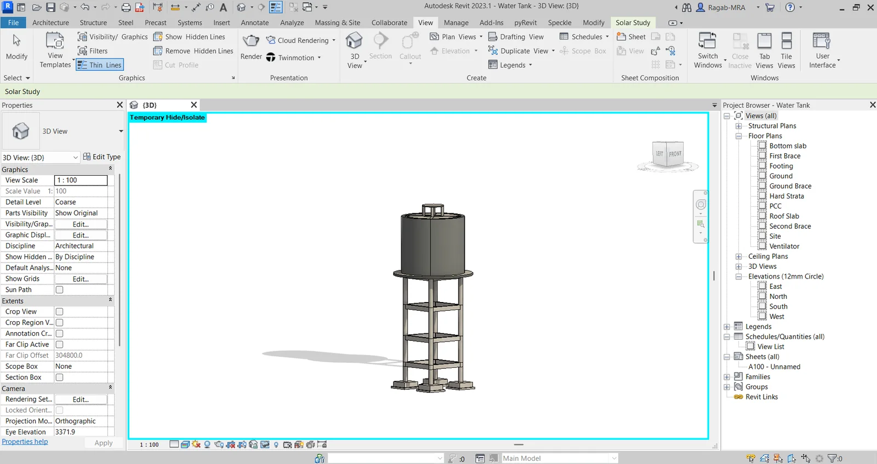
Task: Create a Drafting View
Action: coord(516,37)
